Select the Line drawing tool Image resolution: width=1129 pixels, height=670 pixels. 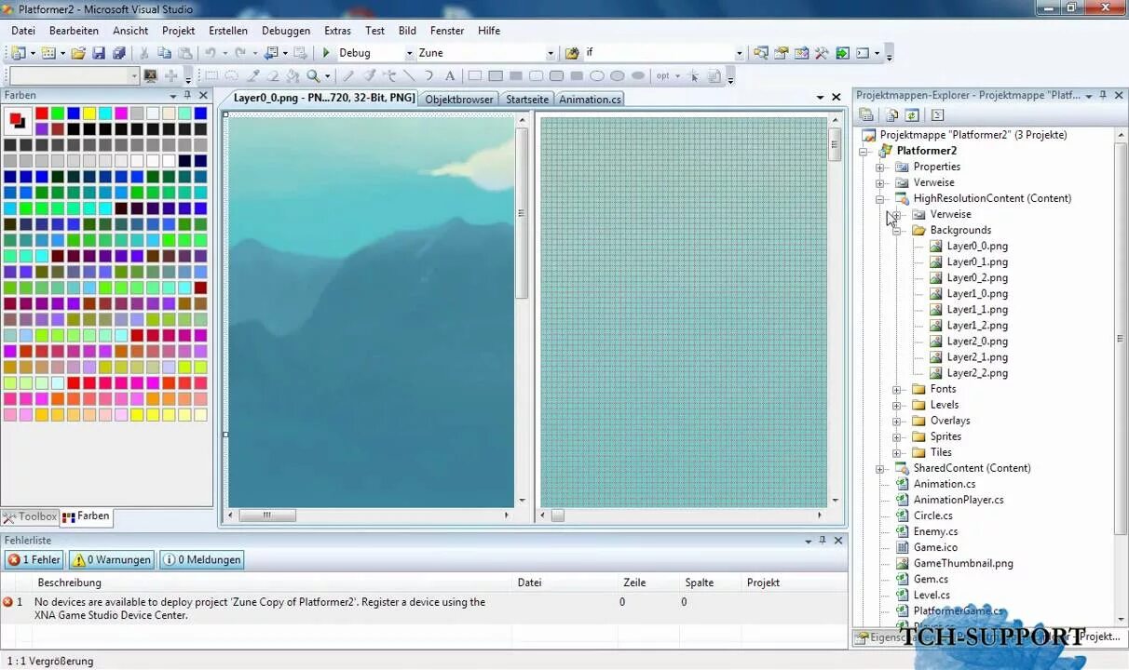click(409, 76)
